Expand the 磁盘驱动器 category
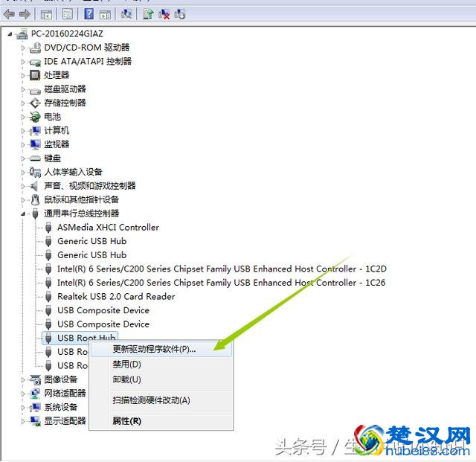This screenshot has height=462, width=476. (23, 89)
